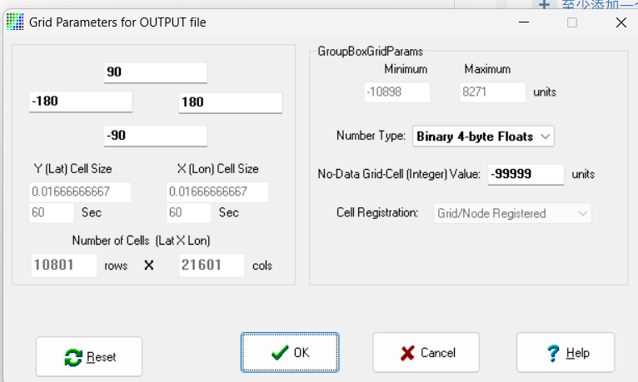This screenshot has width=638, height=382.
Task: Click the Maximum value field 8271
Action: pos(493,92)
